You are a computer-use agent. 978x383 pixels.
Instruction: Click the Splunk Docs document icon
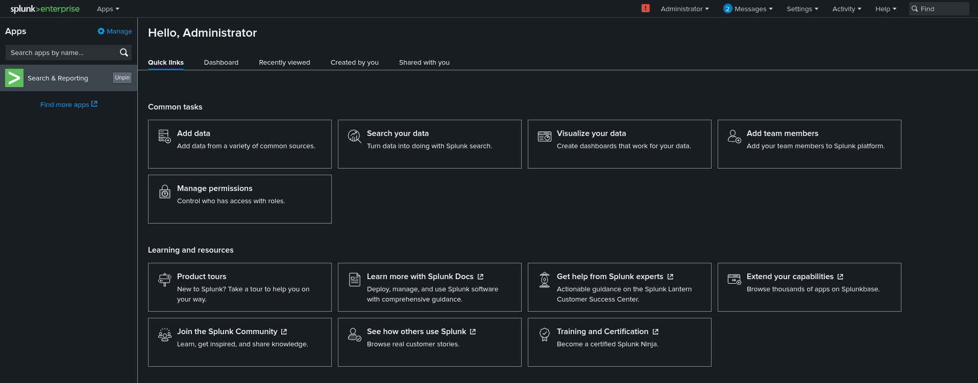tap(354, 279)
